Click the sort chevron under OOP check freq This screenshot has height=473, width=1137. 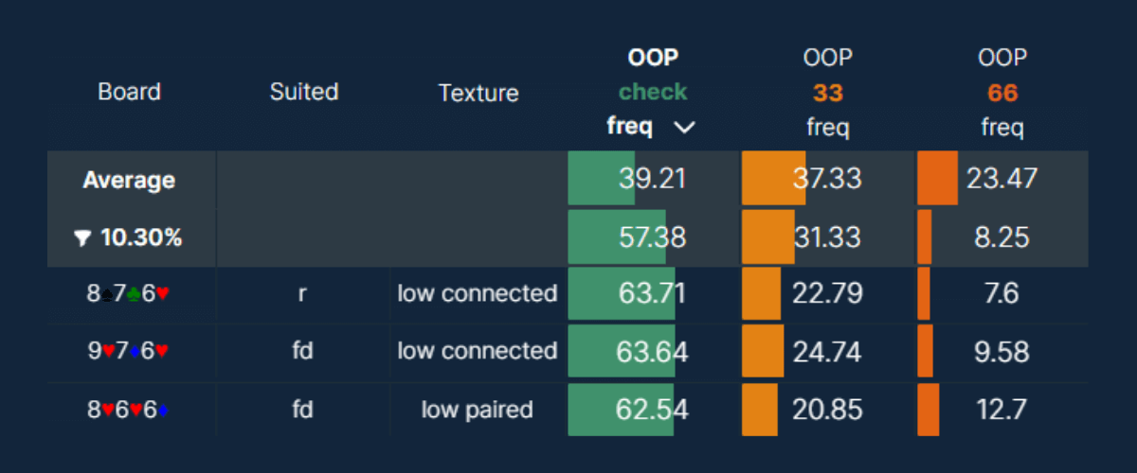pos(684,128)
